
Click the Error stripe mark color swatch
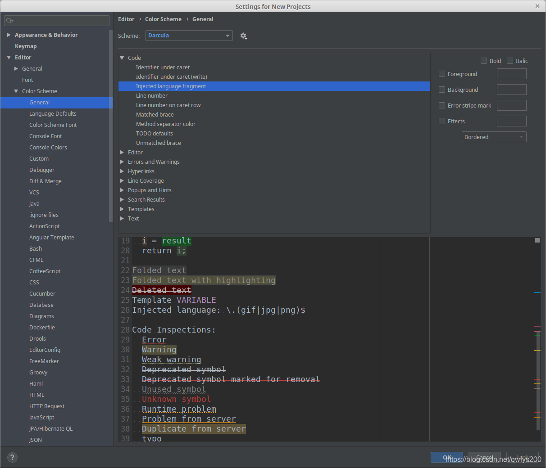click(x=511, y=105)
